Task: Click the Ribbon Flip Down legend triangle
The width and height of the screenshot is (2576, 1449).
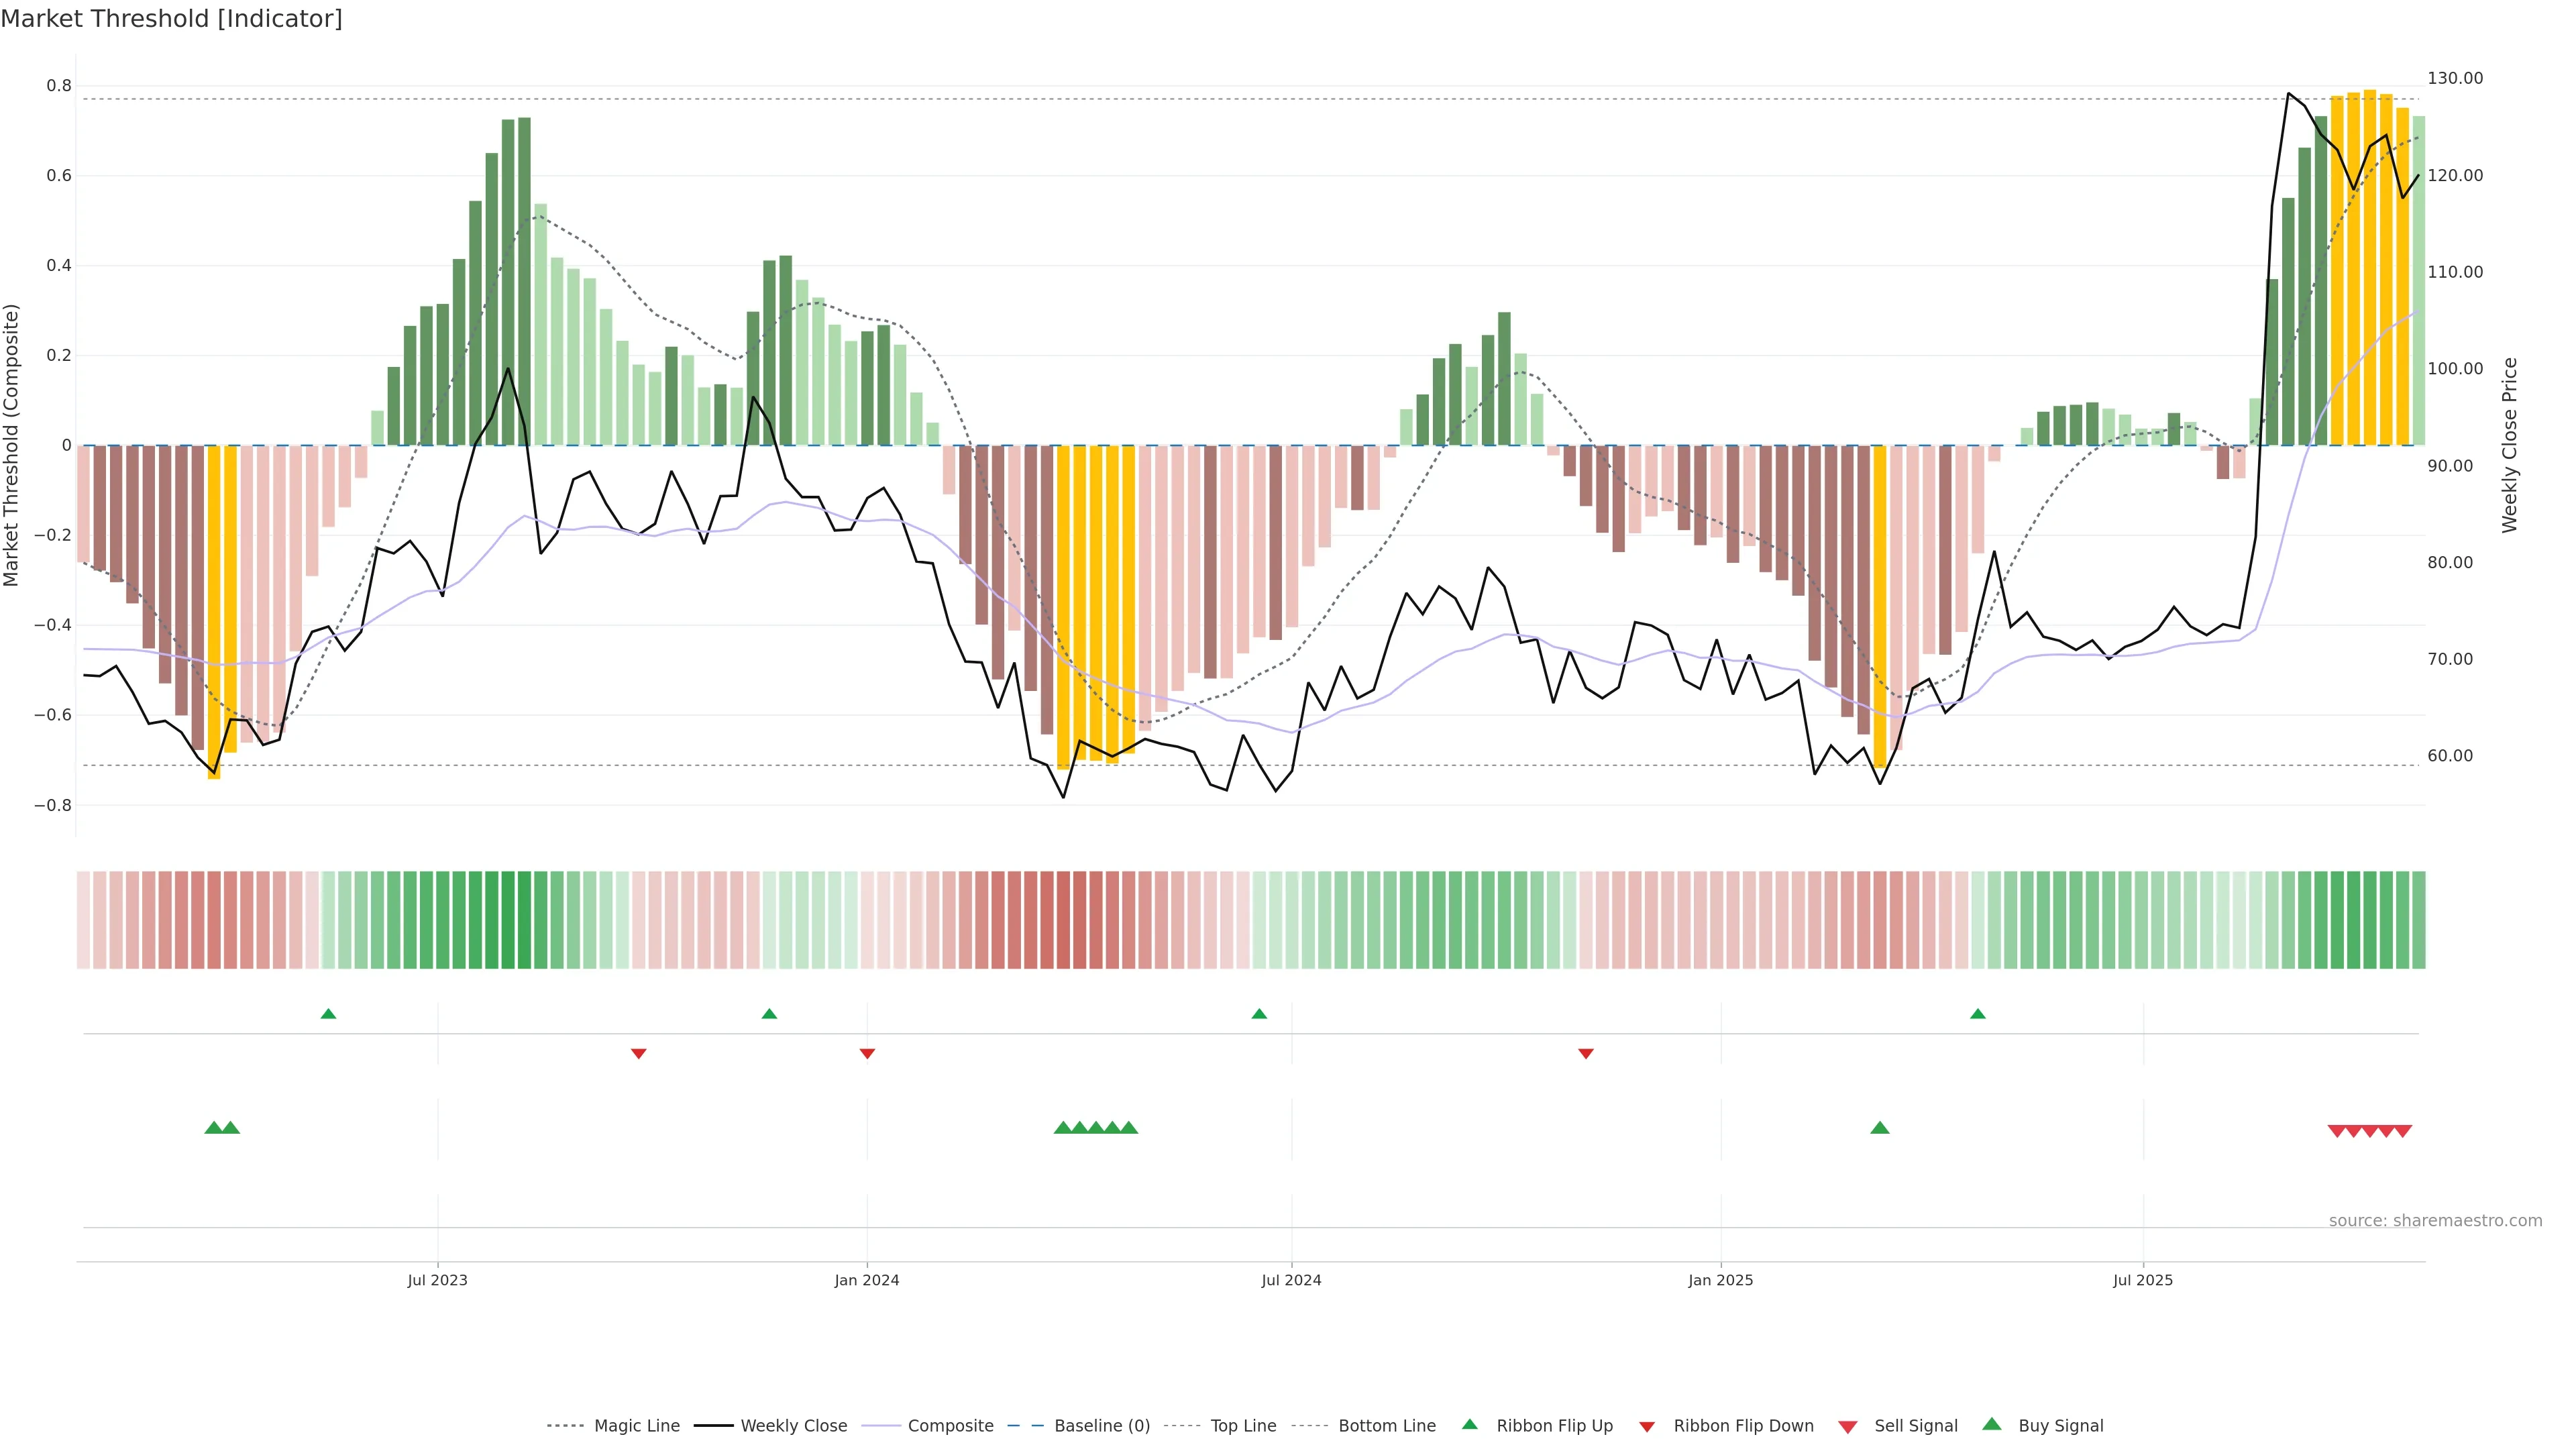Action: coord(1646,1427)
